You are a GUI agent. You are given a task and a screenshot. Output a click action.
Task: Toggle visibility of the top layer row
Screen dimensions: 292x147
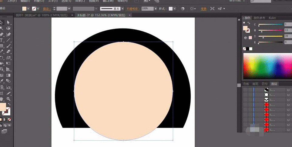[x=245, y=90]
